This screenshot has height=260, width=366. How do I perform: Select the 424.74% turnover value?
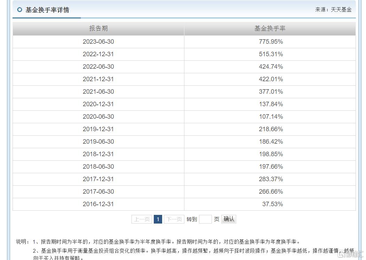(x=271, y=67)
